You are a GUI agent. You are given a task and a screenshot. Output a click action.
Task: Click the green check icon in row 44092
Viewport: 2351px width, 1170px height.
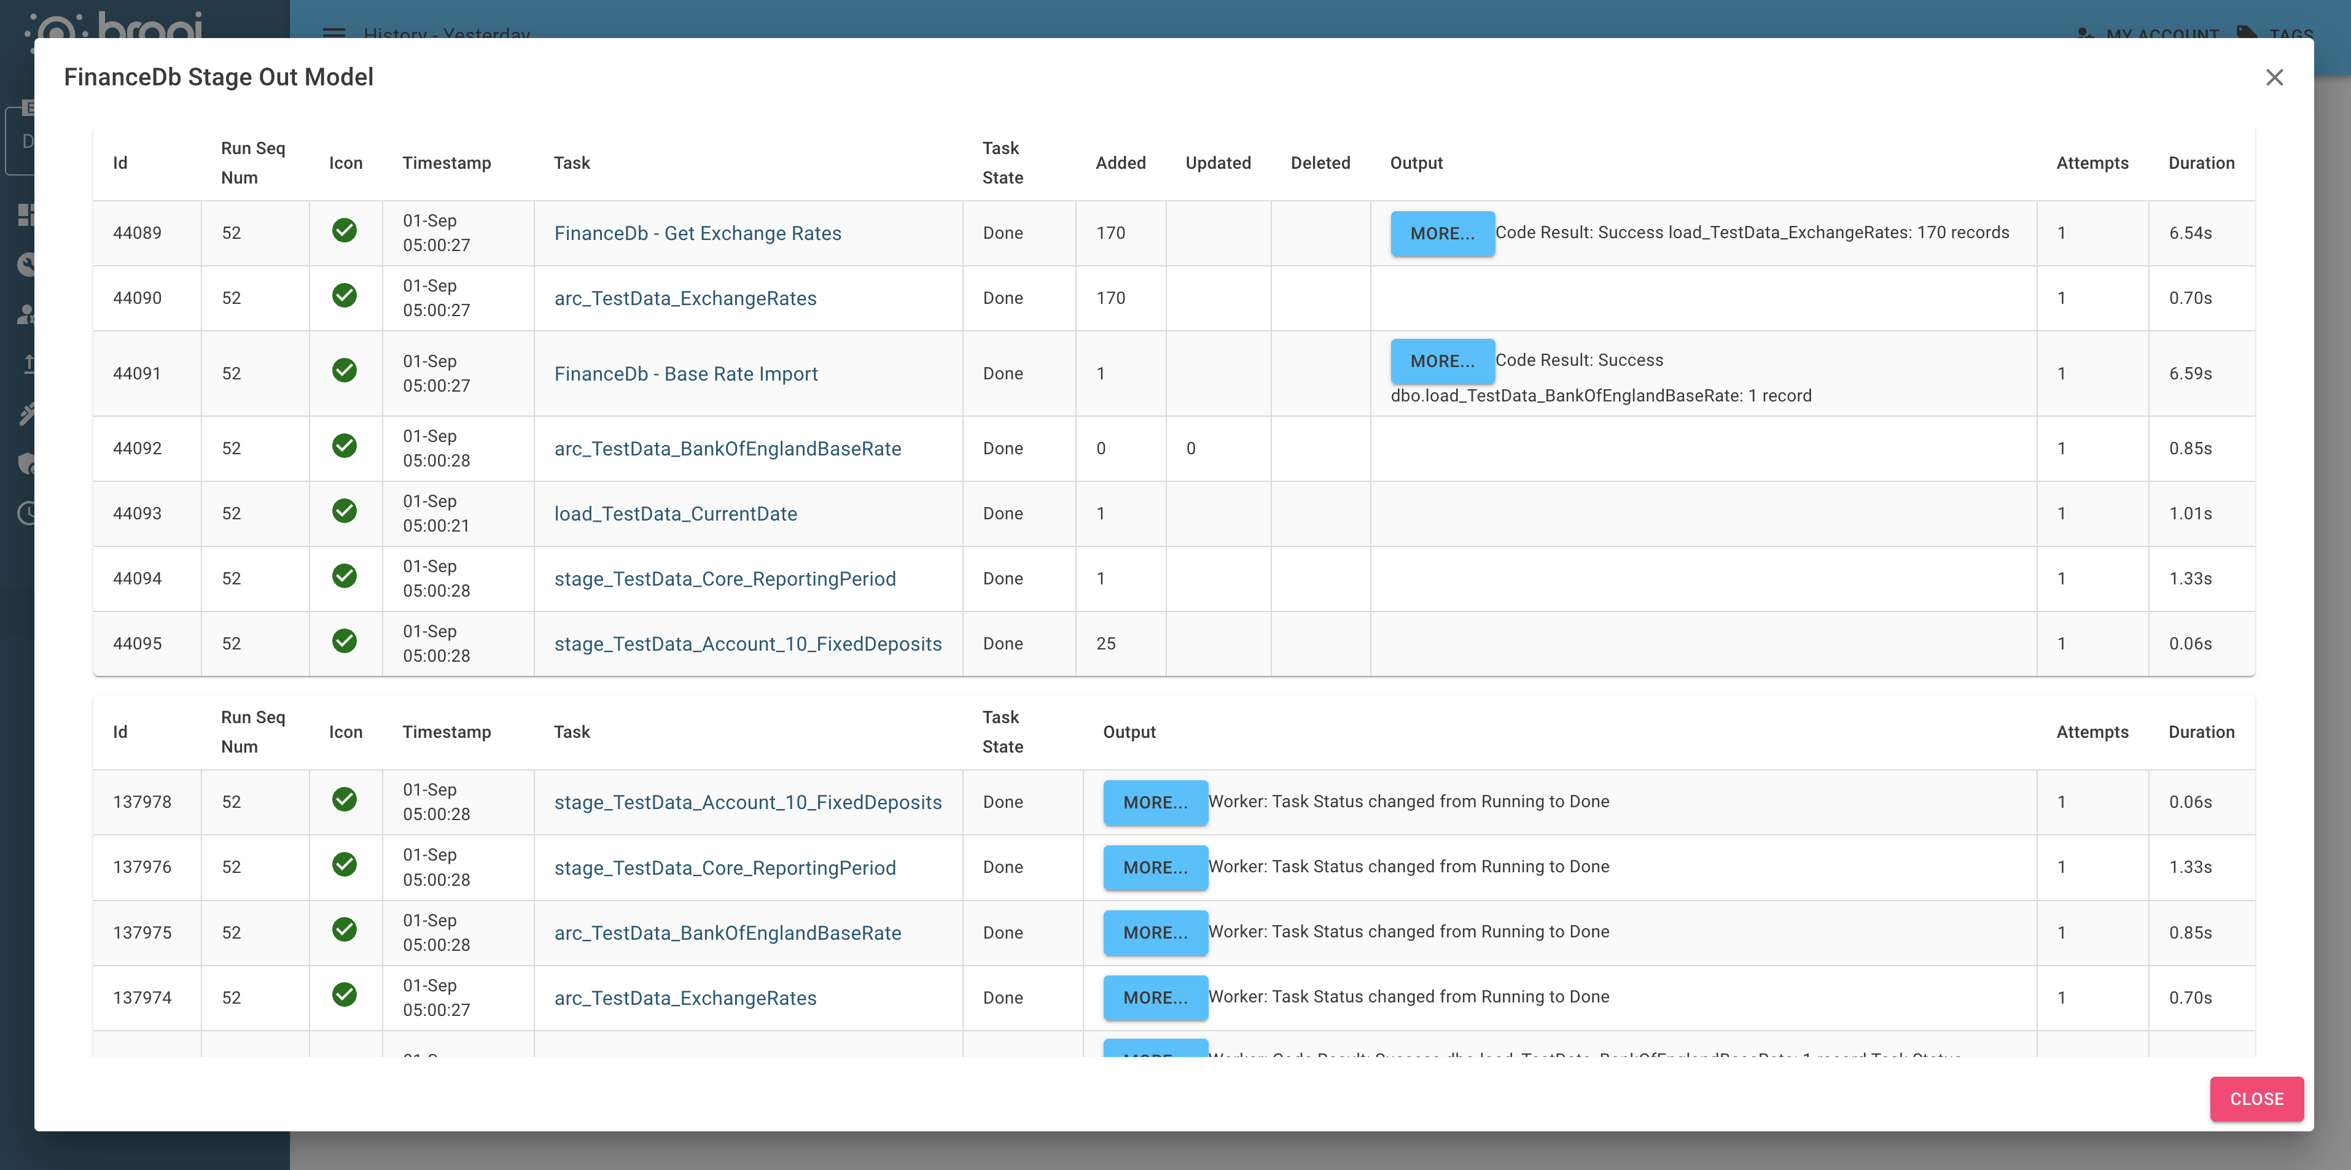[344, 446]
